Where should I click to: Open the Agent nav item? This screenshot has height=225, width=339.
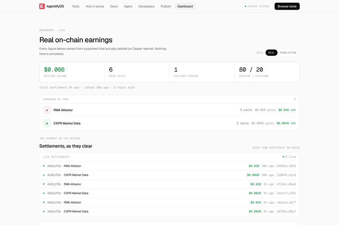[x=128, y=6]
